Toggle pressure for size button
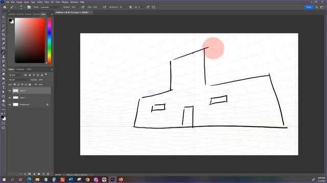The height and width of the screenshot is (183, 327). click(x=148, y=7)
